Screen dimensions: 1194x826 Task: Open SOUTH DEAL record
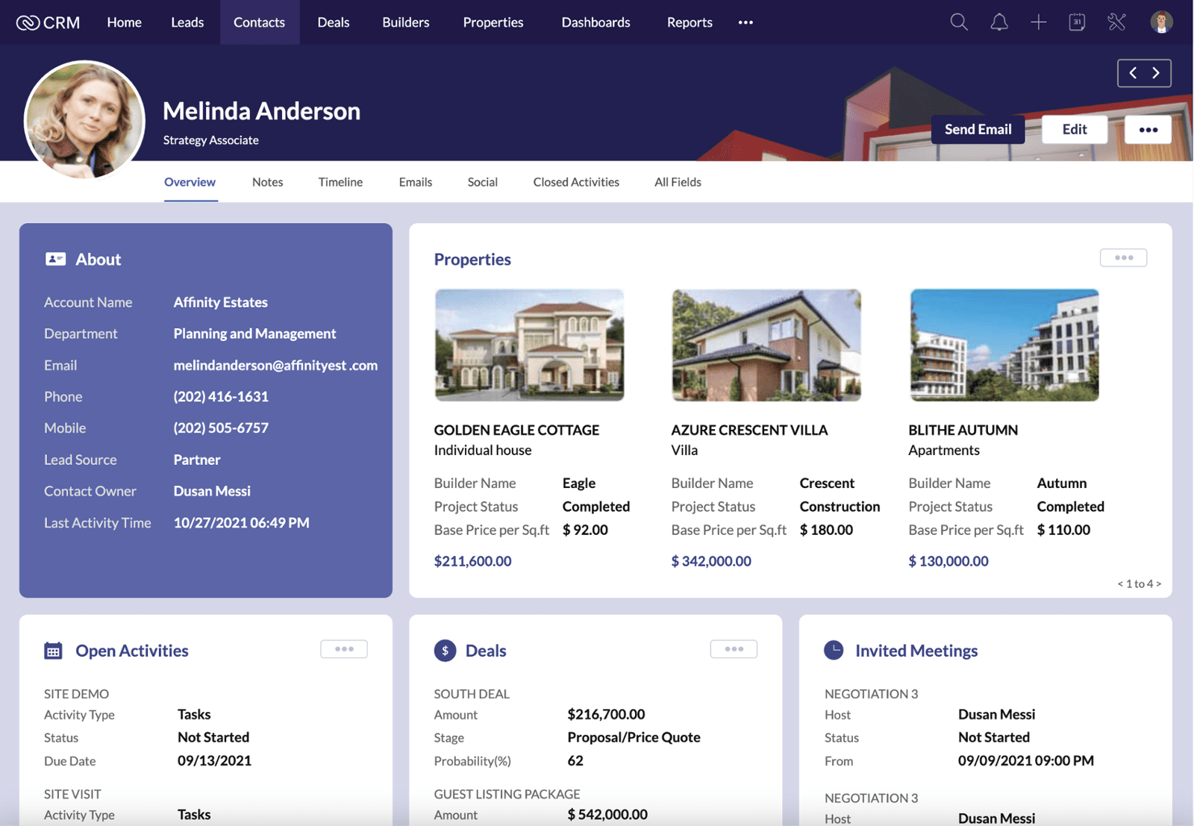point(472,694)
